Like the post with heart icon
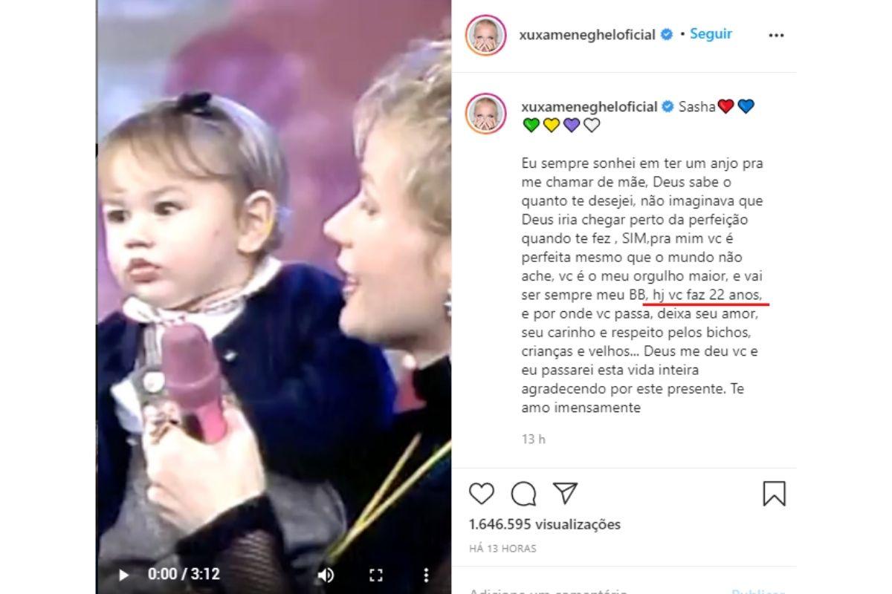892x594 pixels. point(482,494)
